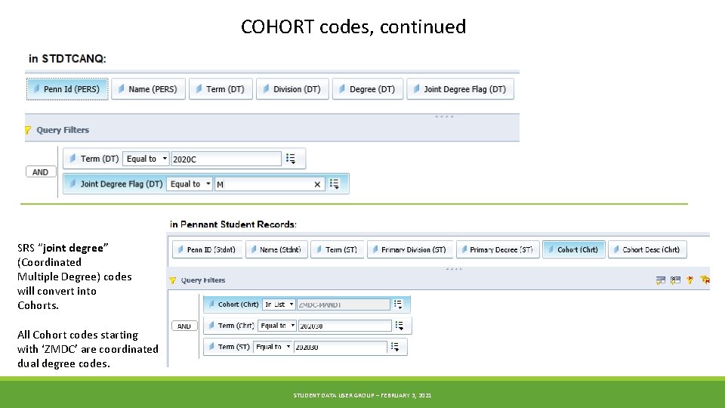Click the 2020C value field for Term (DT)
The image size is (725, 408).
pyautogui.click(x=226, y=159)
